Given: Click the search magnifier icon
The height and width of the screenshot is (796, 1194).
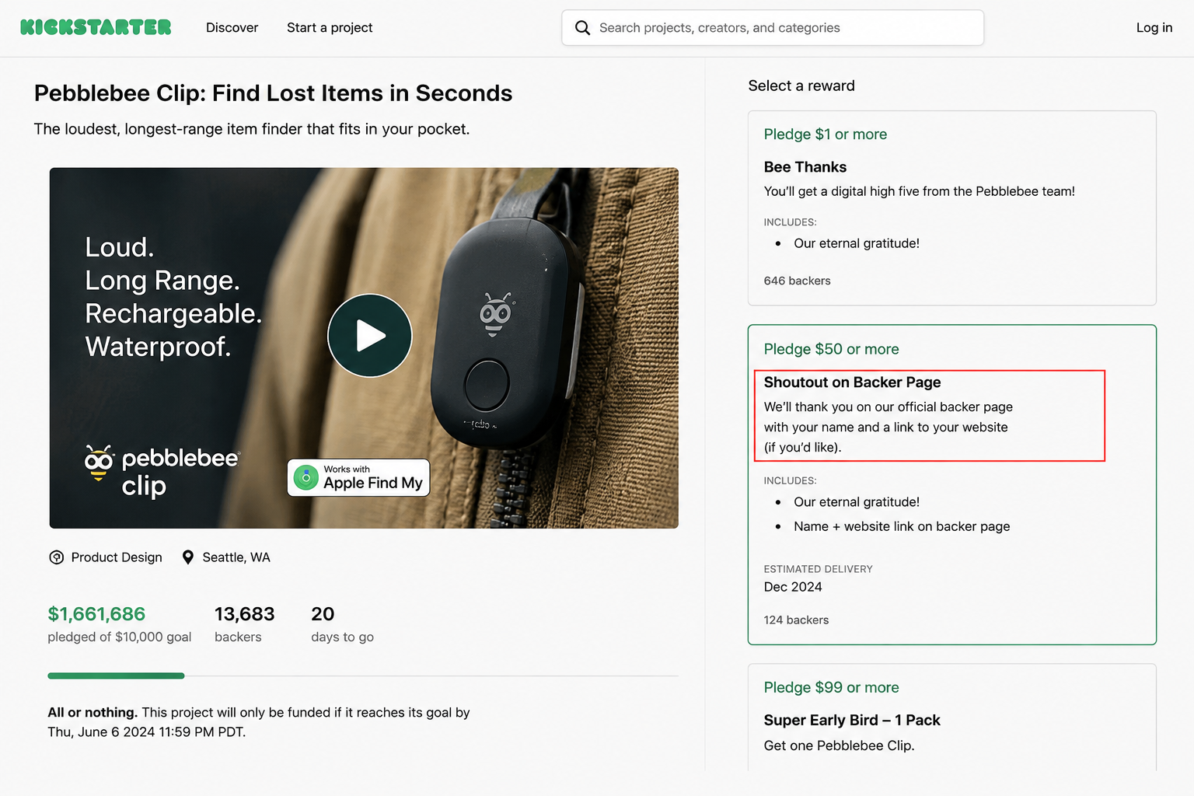Looking at the screenshot, I should click(582, 28).
